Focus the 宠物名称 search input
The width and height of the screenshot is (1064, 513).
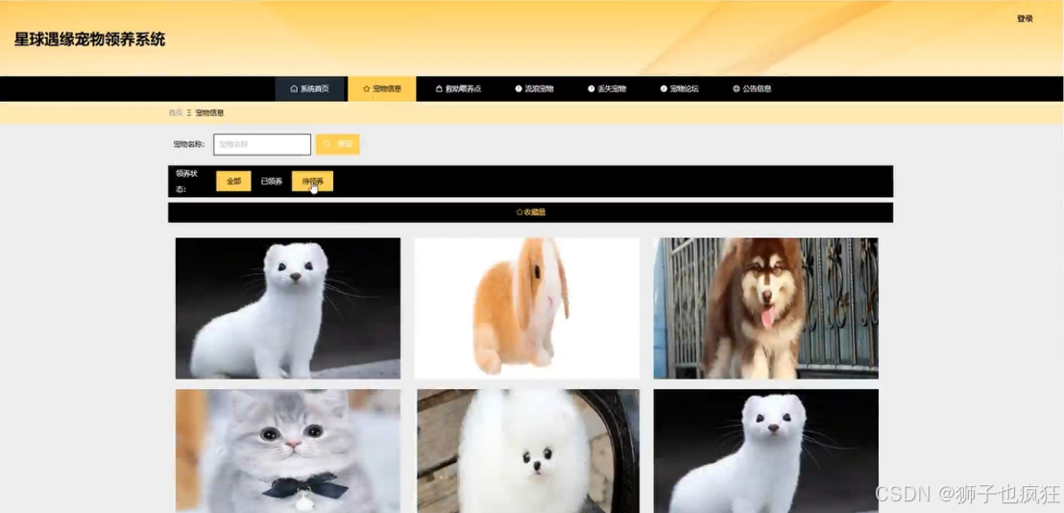262,144
